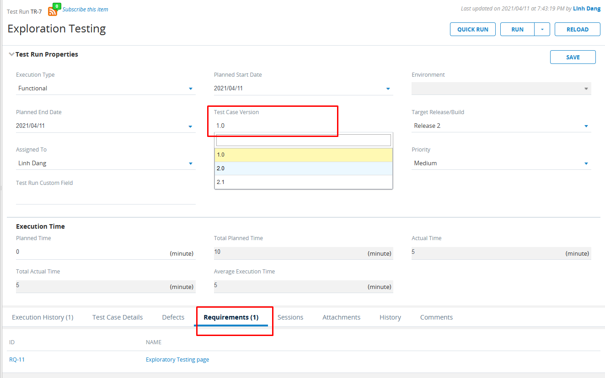Click the Subscribe this item link
605x378 pixels.
(x=86, y=9)
